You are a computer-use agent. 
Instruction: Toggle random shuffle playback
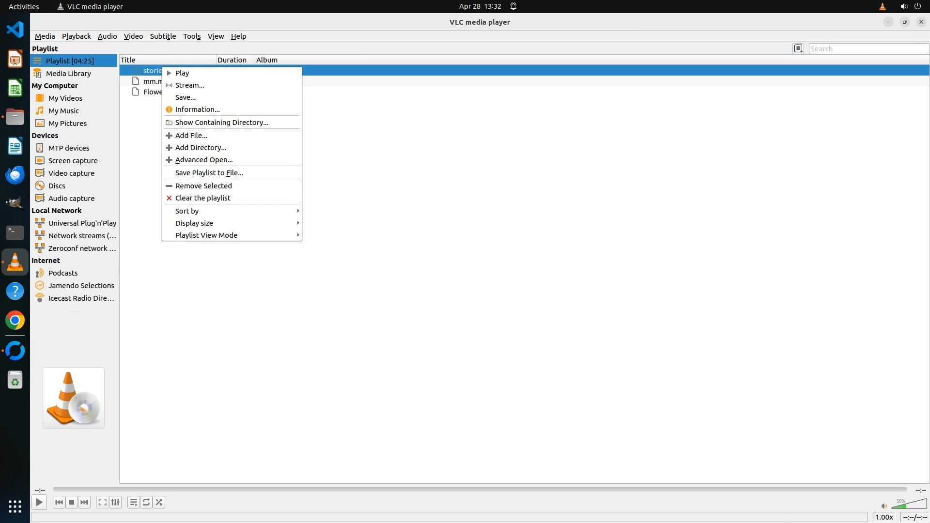[x=159, y=502]
